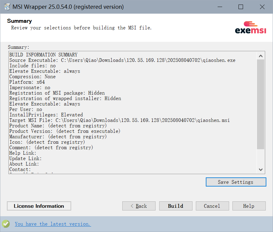
Task: Click the Source Executable path line
Action: pyautogui.click(x=122, y=60)
